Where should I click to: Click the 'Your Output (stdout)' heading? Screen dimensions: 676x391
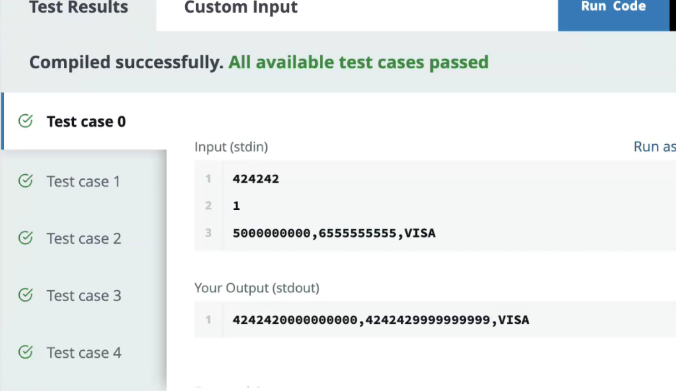pyautogui.click(x=257, y=288)
